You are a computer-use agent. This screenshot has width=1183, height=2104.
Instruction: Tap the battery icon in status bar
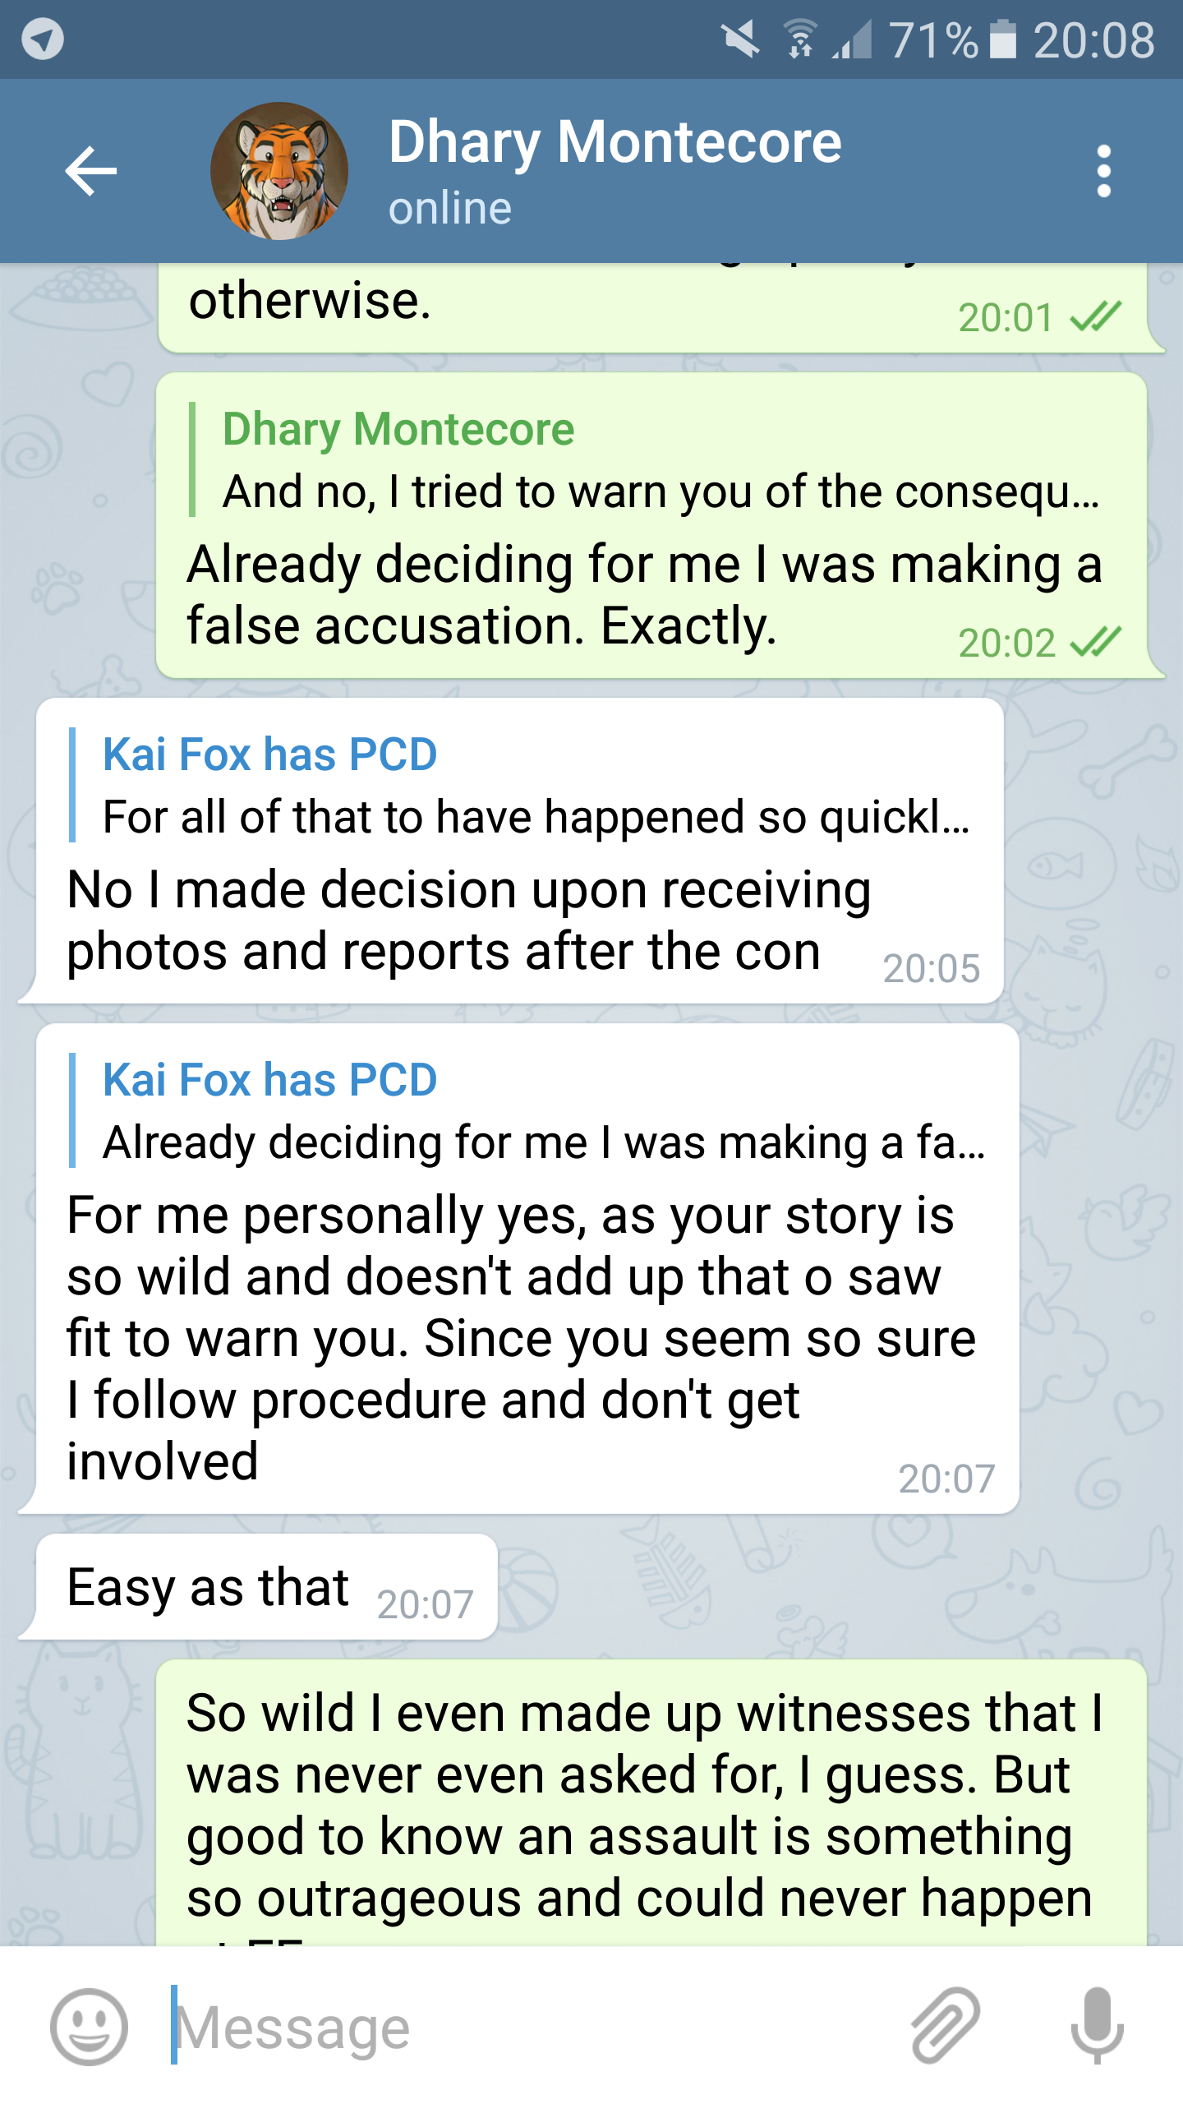tap(1002, 39)
